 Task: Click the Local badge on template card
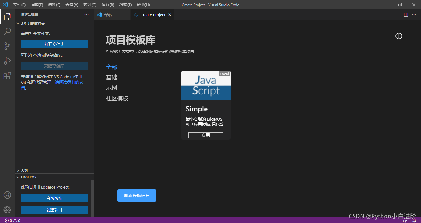(224, 74)
